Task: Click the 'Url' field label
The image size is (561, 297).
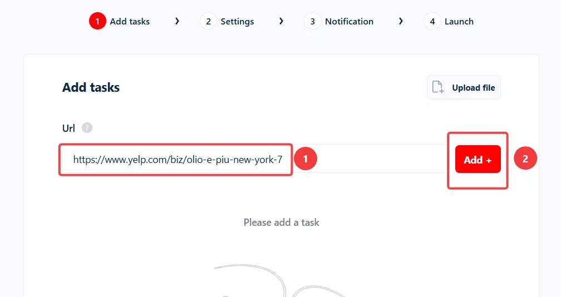Action: click(x=68, y=128)
